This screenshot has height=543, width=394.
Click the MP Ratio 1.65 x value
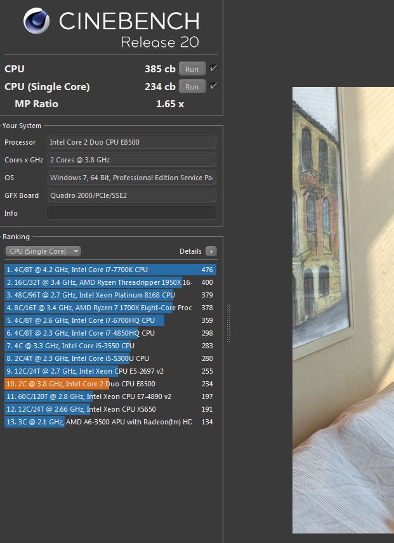169,104
